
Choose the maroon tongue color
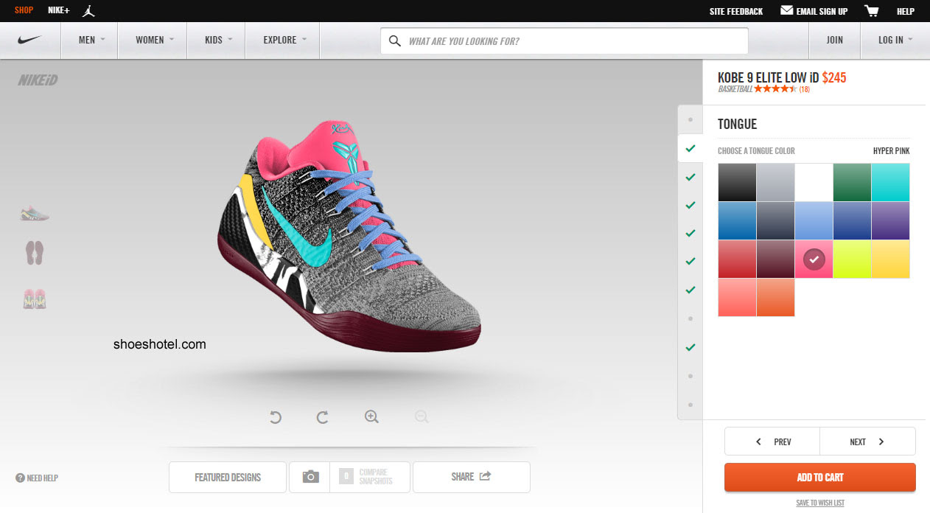[775, 259]
